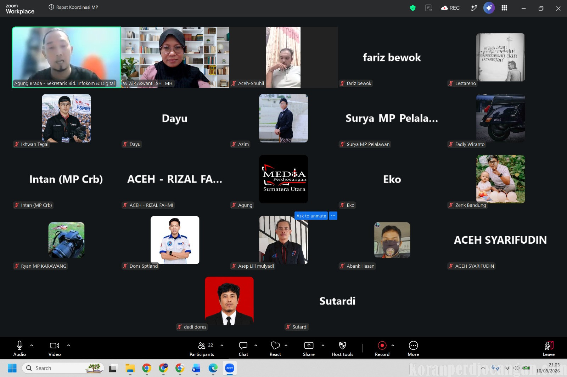Click the Dayu name label
Screen dimensions: 567x377
click(132, 144)
